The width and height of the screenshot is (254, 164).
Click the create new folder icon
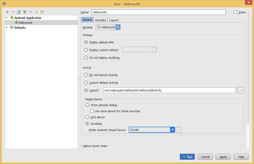[x=42, y=12]
